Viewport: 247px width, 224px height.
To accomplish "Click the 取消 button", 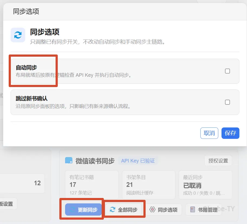I will coord(209,133).
